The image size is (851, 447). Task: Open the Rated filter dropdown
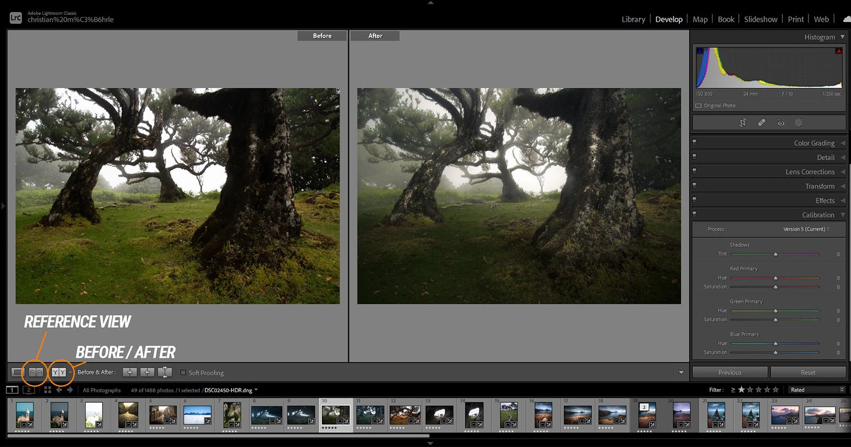(x=816, y=390)
